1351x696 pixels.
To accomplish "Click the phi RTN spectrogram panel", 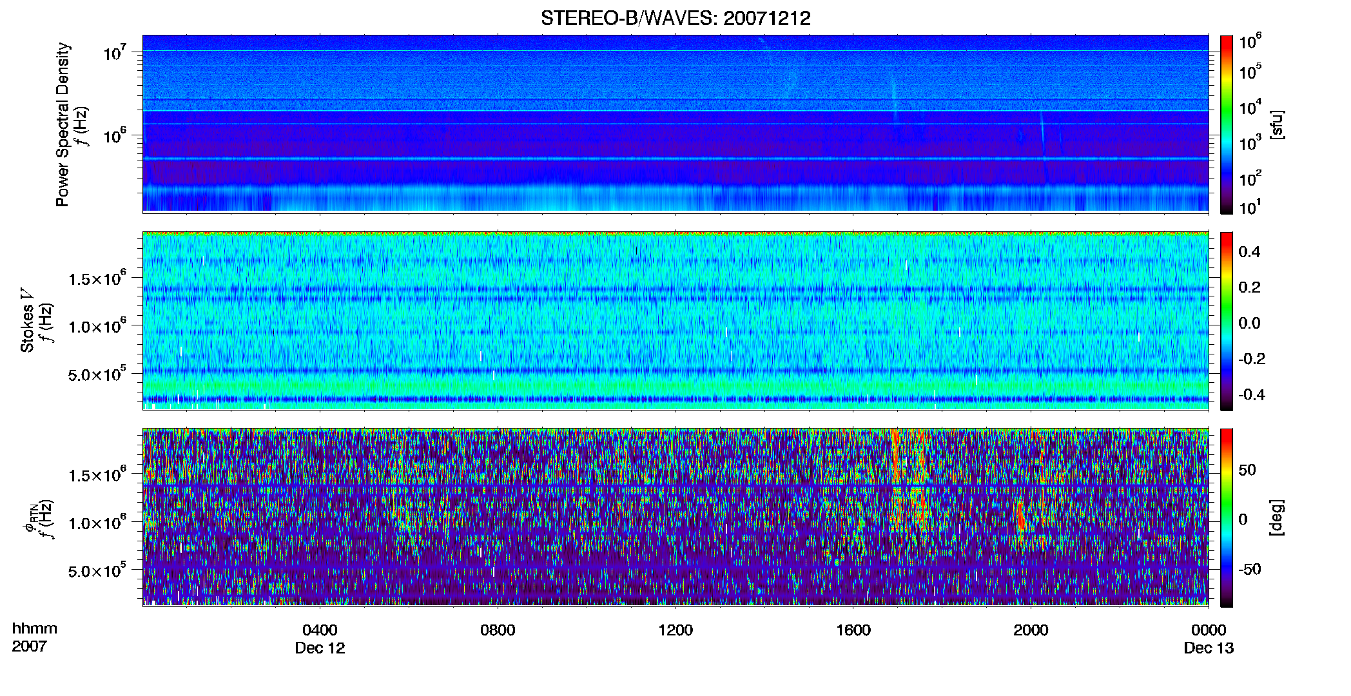I will coord(675,517).
